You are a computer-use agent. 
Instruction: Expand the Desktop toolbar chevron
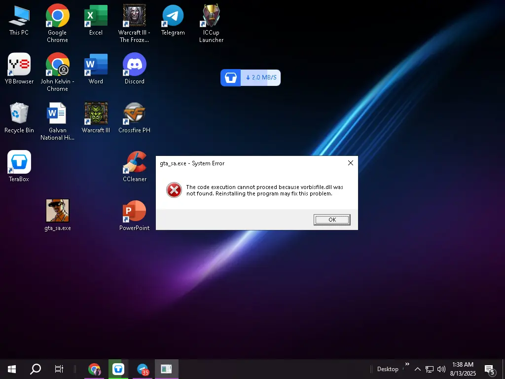pos(407,364)
